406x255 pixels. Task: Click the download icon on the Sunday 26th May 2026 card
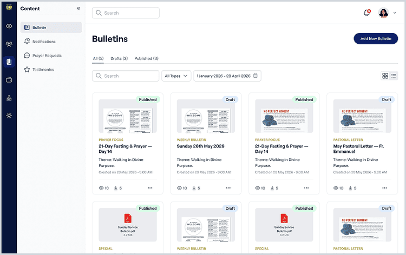pos(194,188)
